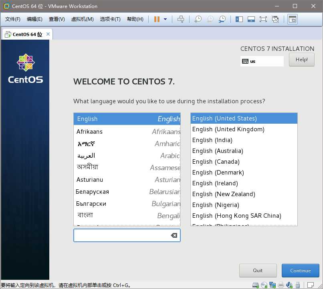Click the hard disk status icon
323x289 pixels.
pyautogui.click(x=256, y=285)
